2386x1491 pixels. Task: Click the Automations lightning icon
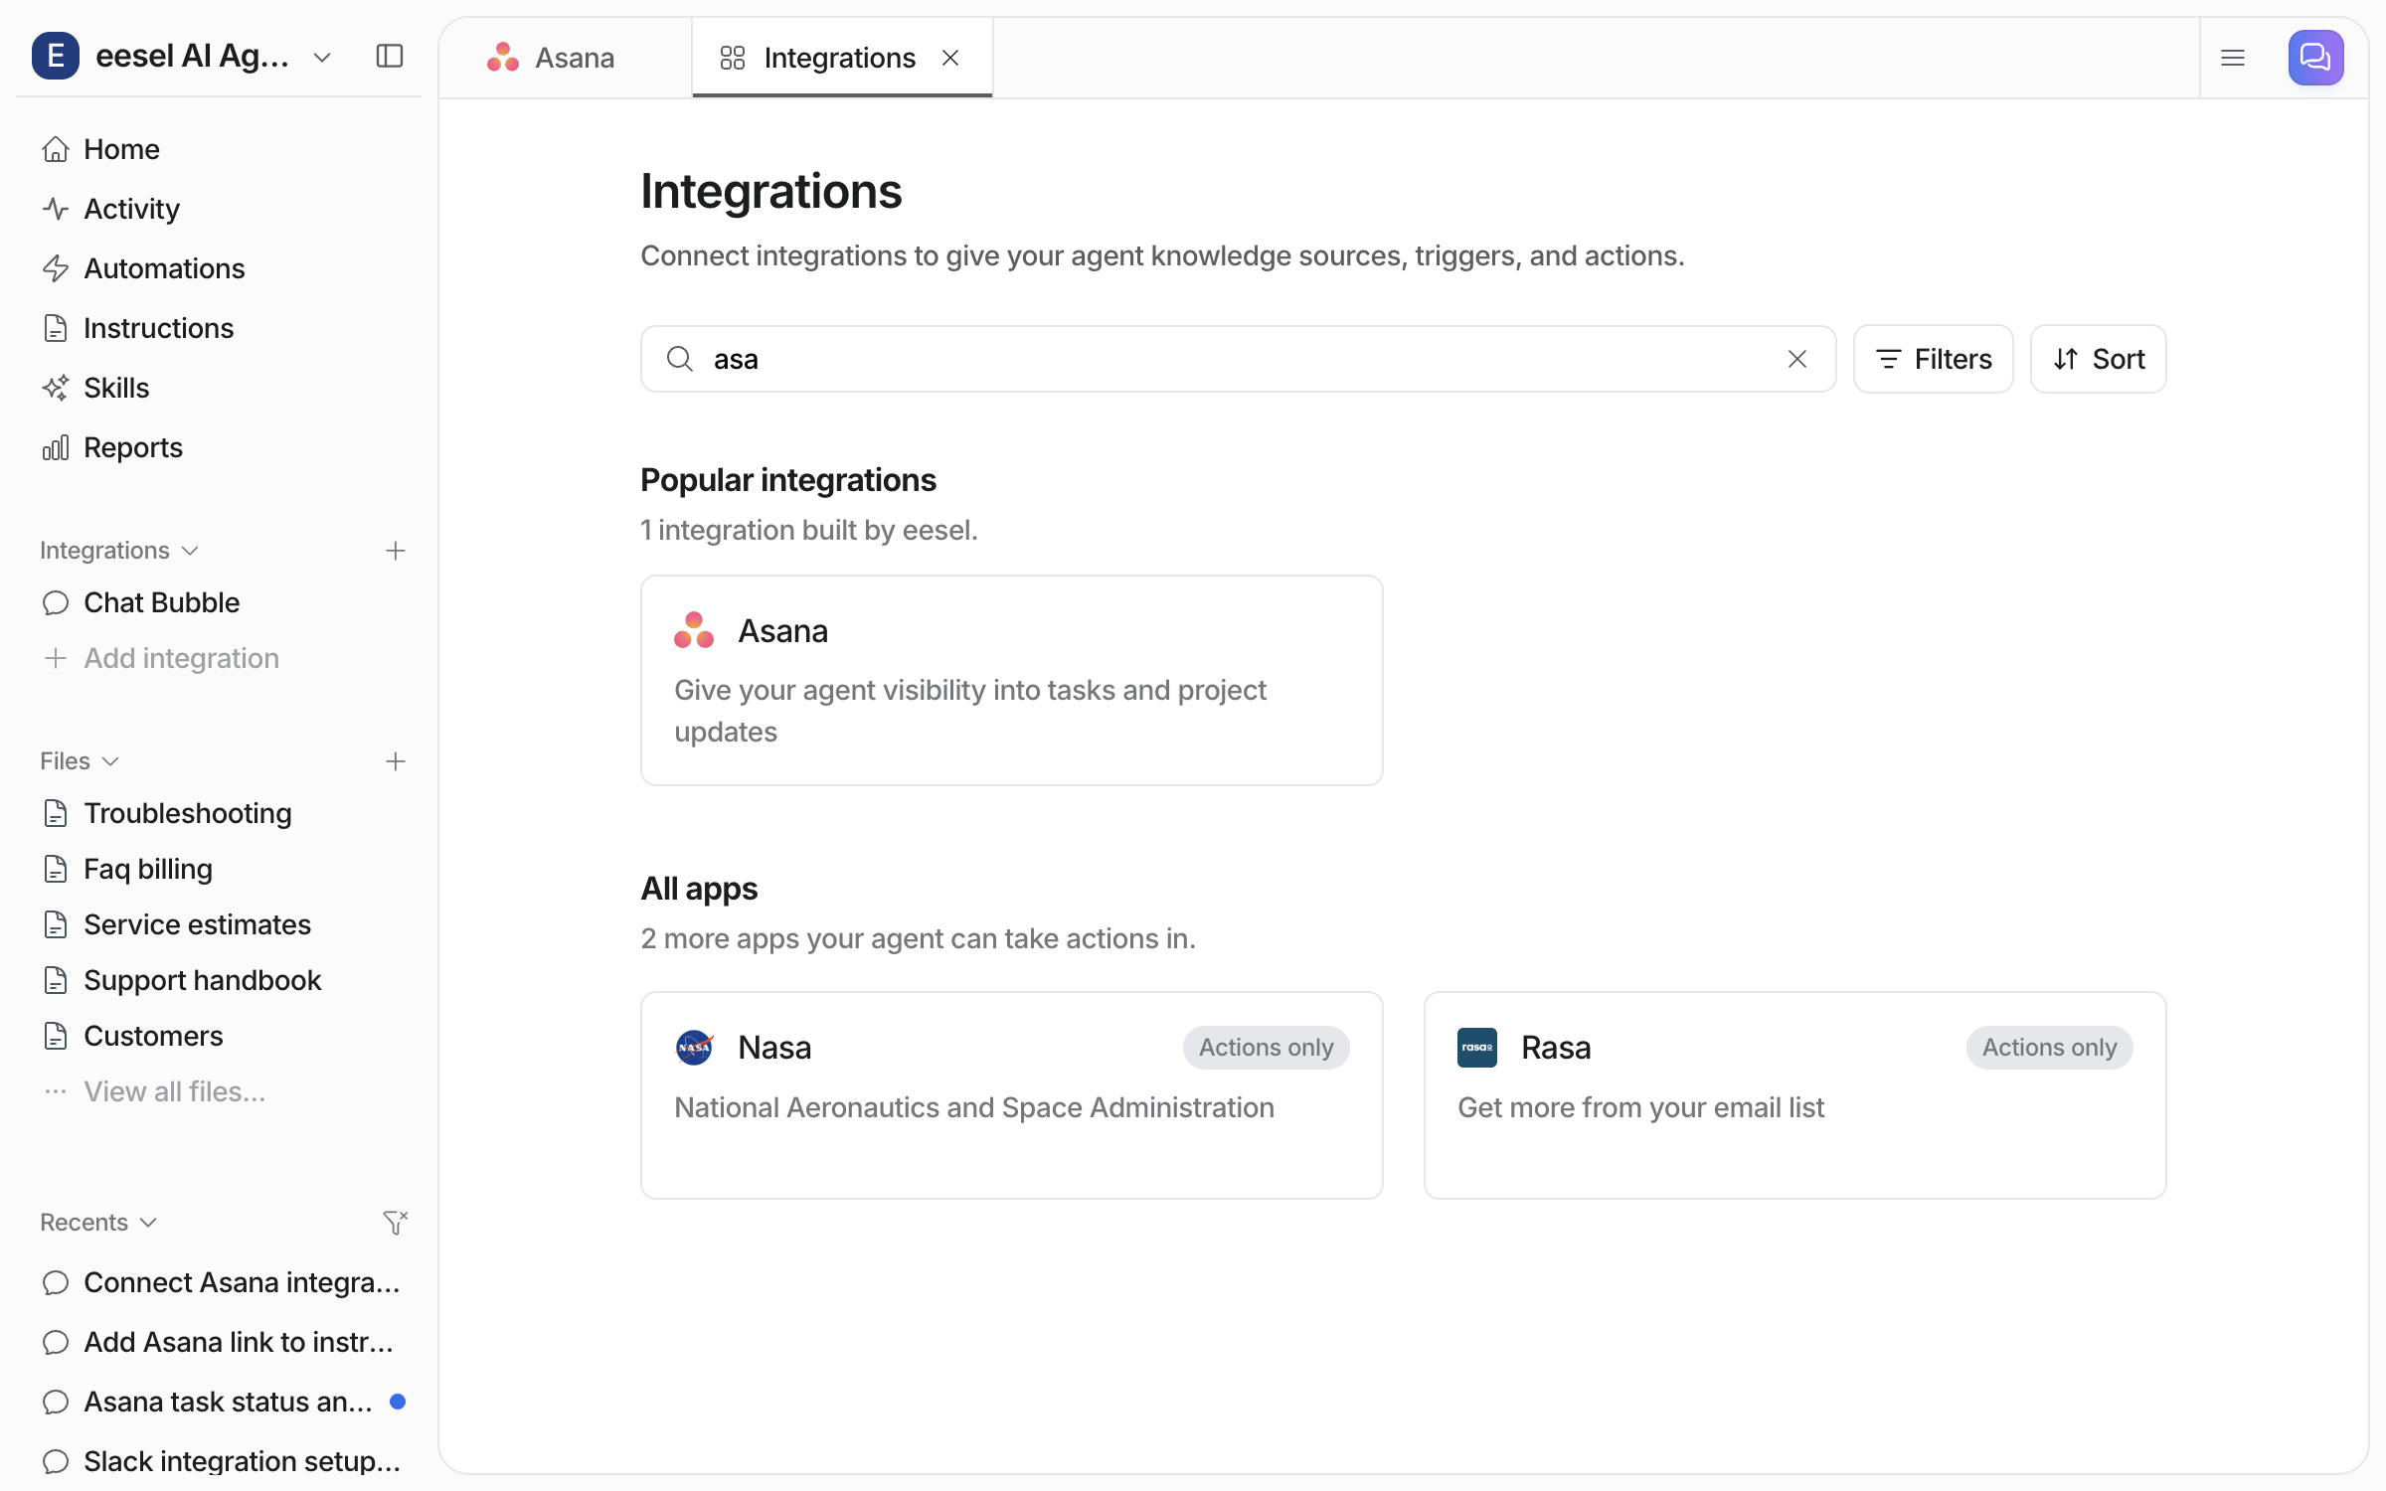coord(56,268)
